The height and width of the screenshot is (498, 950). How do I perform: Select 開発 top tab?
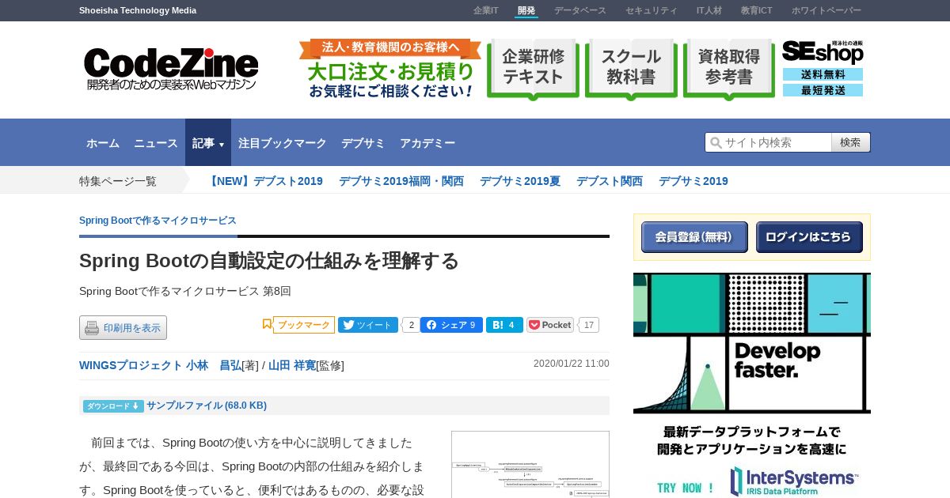pyautogui.click(x=526, y=10)
